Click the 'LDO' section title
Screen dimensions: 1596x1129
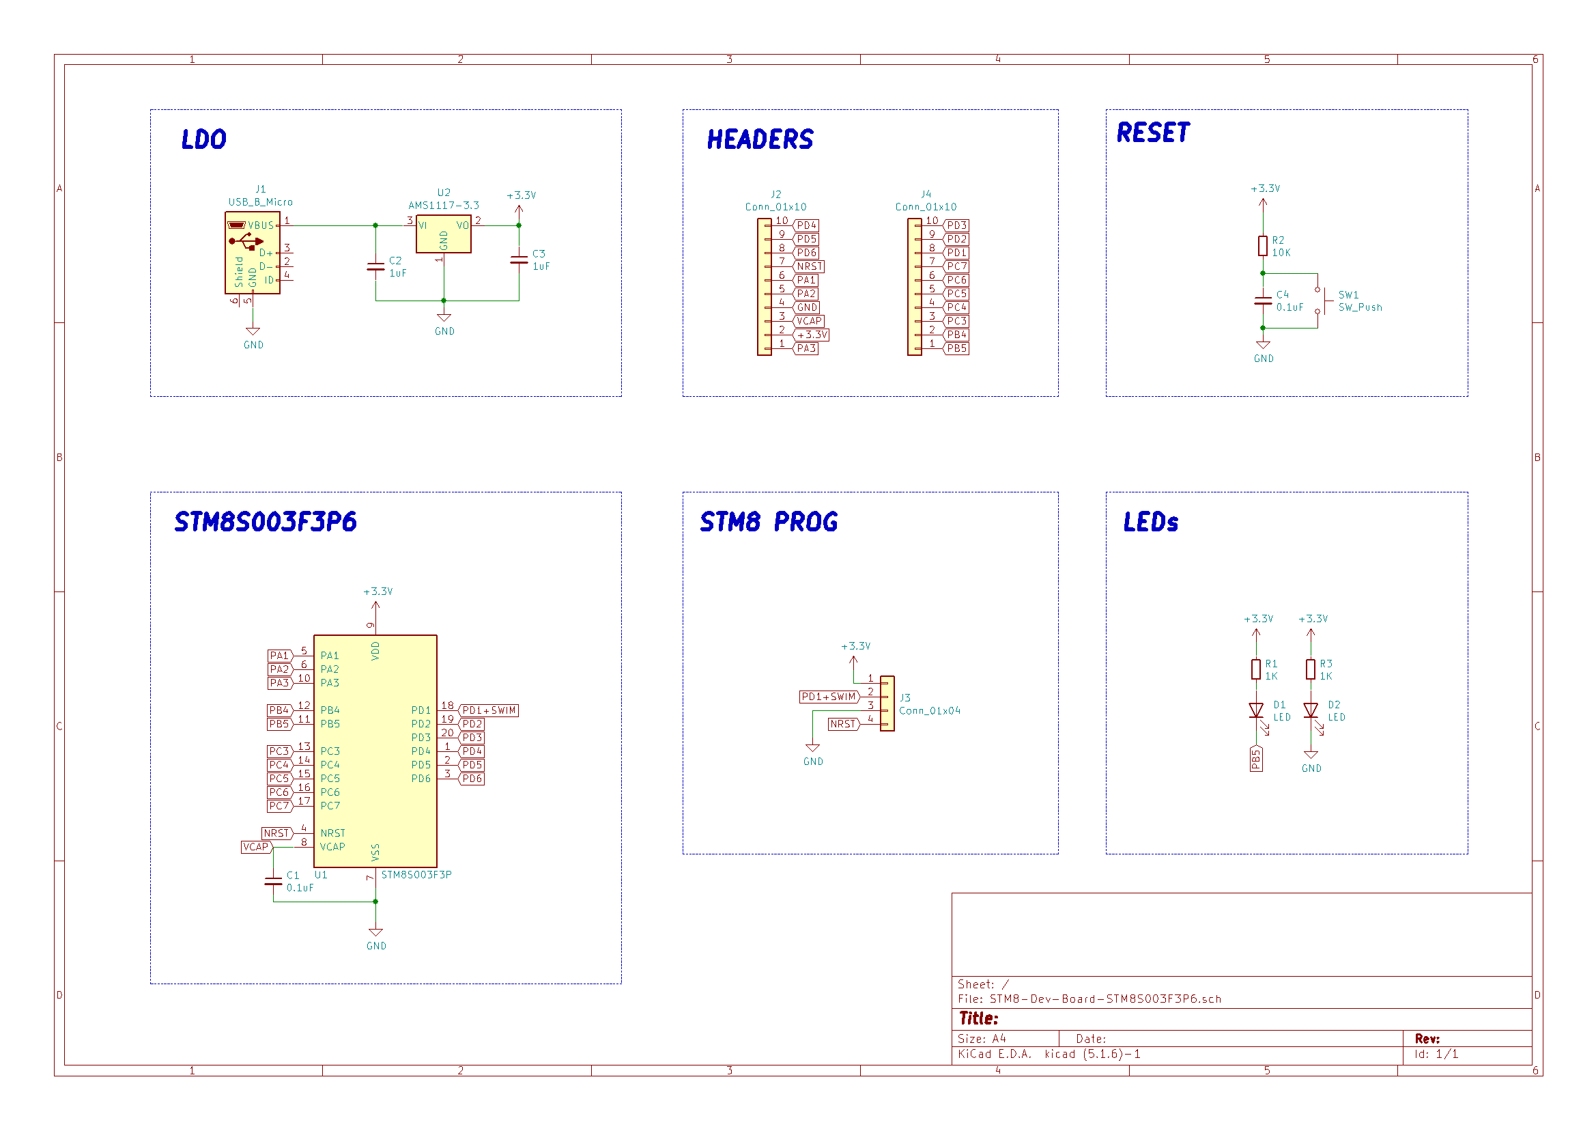[203, 139]
